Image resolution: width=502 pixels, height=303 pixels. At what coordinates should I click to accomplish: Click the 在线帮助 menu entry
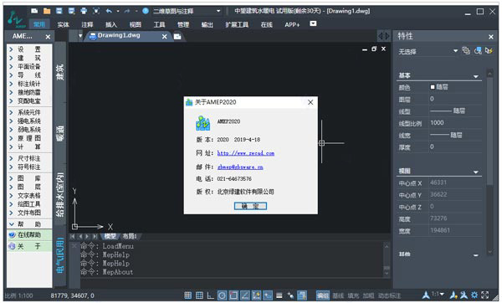[29, 234]
